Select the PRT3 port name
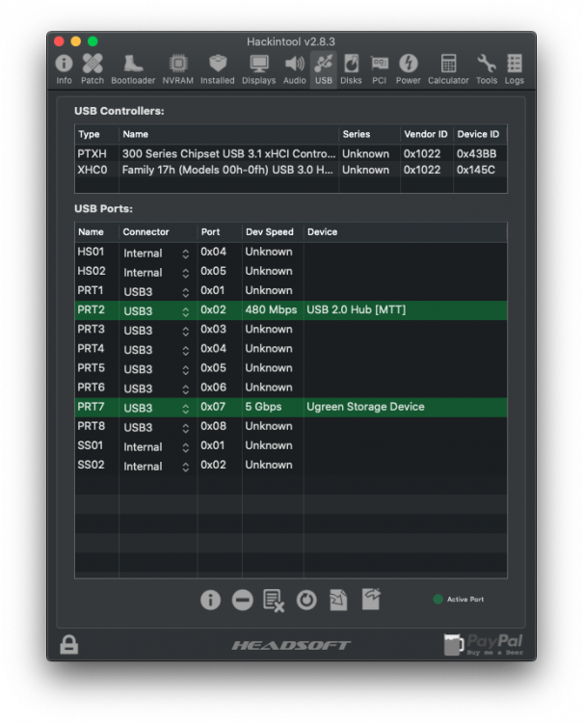The width and height of the screenshot is (583, 723). point(91,329)
